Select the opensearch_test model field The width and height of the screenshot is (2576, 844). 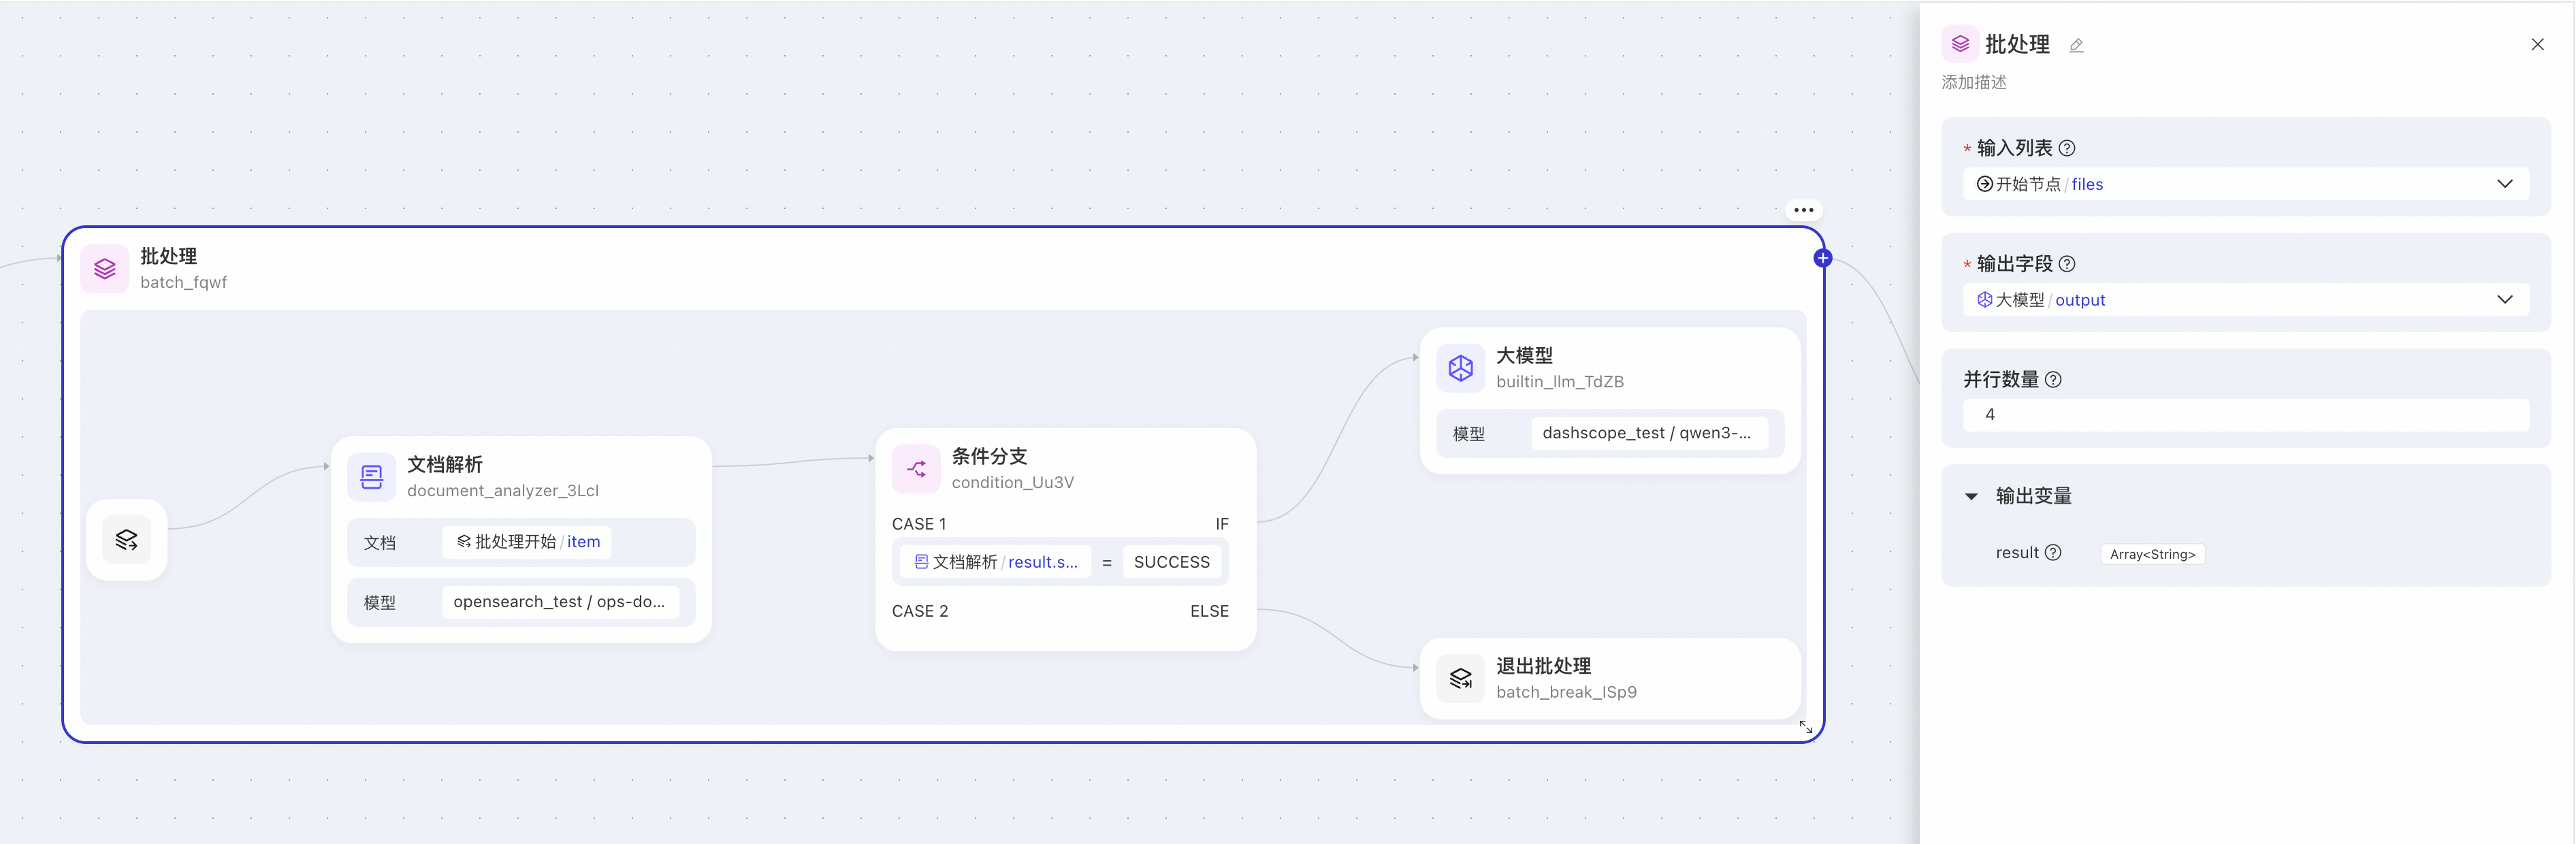click(x=559, y=602)
